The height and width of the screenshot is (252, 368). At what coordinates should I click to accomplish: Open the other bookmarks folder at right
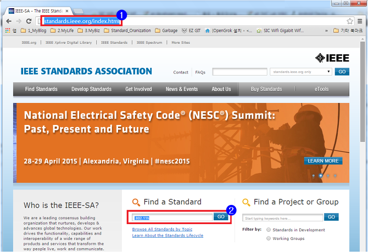click(x=348, y=31)
